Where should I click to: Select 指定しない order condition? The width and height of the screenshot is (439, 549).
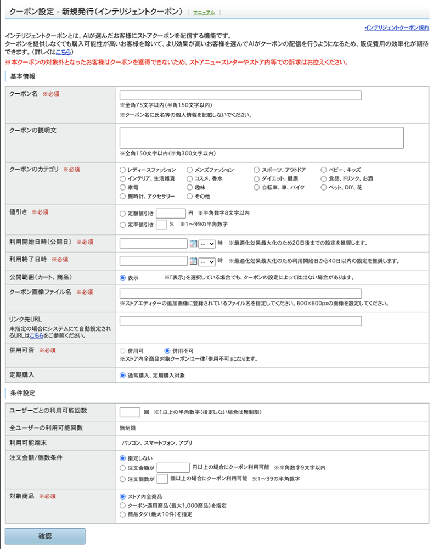122,458
